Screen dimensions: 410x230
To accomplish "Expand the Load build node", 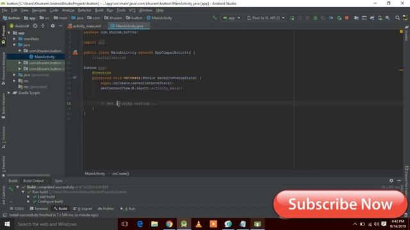I will (28, 197).
